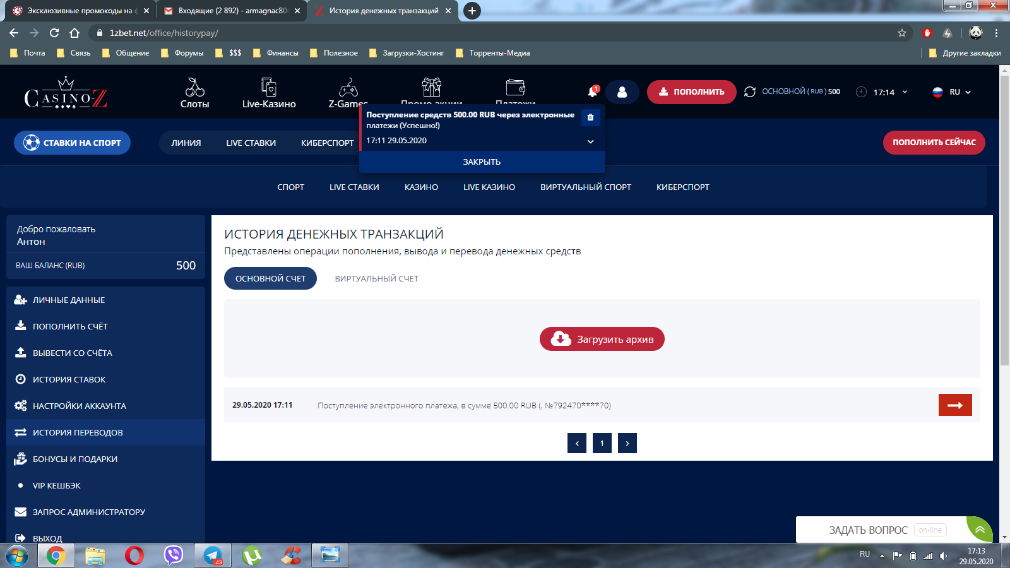Expand the notification details chevron

590,141
